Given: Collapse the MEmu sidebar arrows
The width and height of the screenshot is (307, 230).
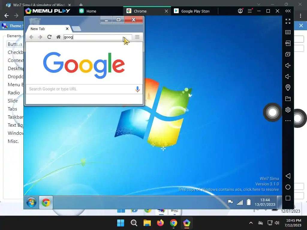Looking at the screenshot, I should (x=288, y=11).
